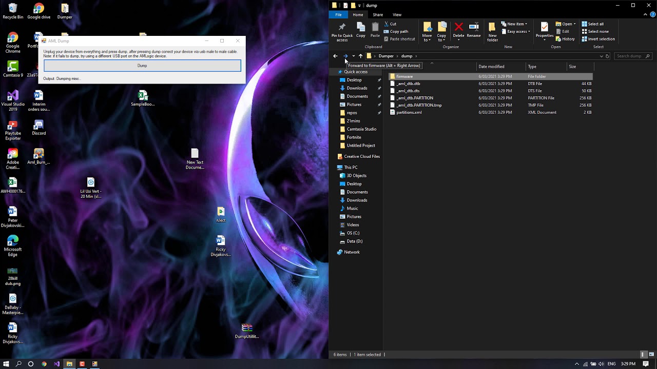
Task: Click the Windows Start button
Action: (6, 364)
